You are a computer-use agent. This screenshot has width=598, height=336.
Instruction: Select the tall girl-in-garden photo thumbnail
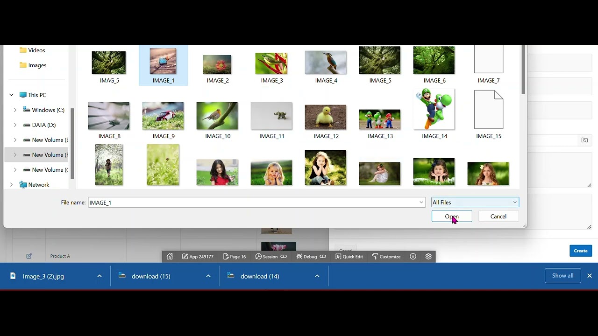(x=109, y=165)
